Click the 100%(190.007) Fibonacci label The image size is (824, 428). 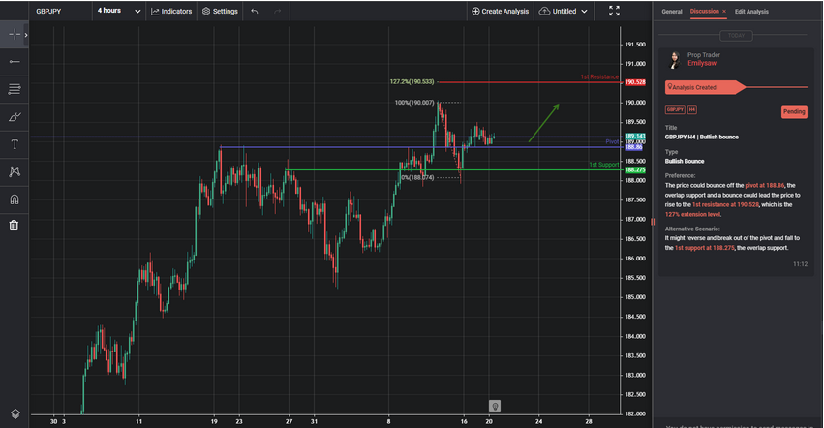(414, 103)
